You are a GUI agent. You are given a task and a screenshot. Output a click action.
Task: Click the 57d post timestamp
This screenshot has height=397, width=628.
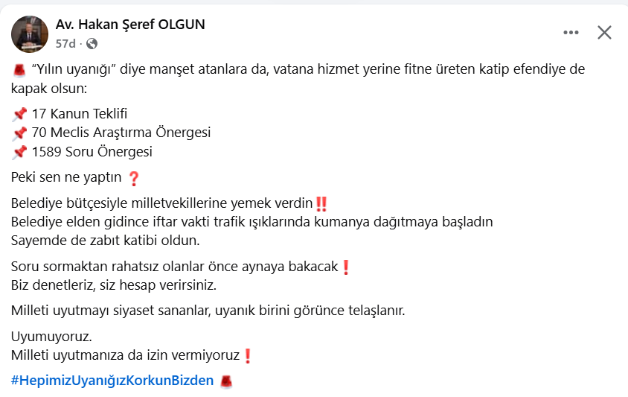pyautogui.click(x=65, y=44)
